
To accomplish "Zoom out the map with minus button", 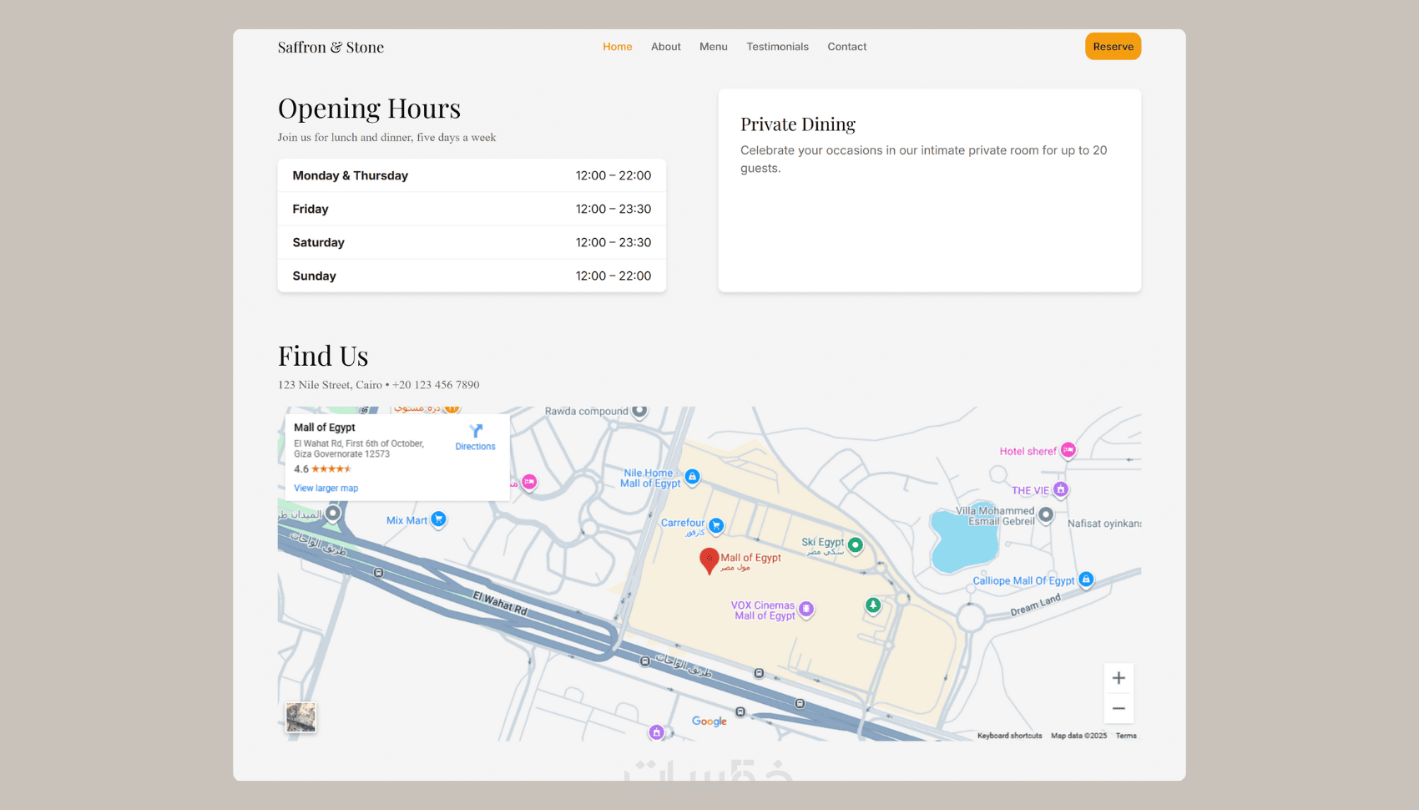I will (x=1119, y=708).
